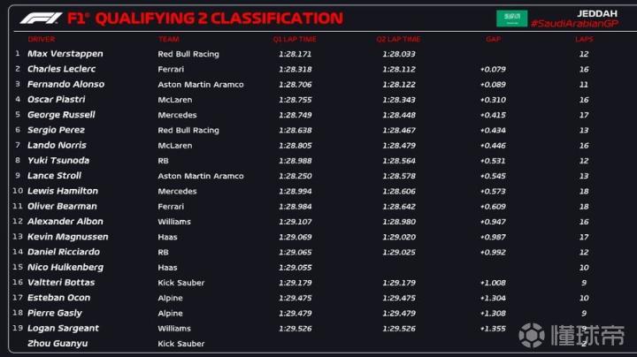Image resolution: width=637 pixels, height=357 pixels.
Task: Click the LAPS column header
Action: (x=583, y=40)
